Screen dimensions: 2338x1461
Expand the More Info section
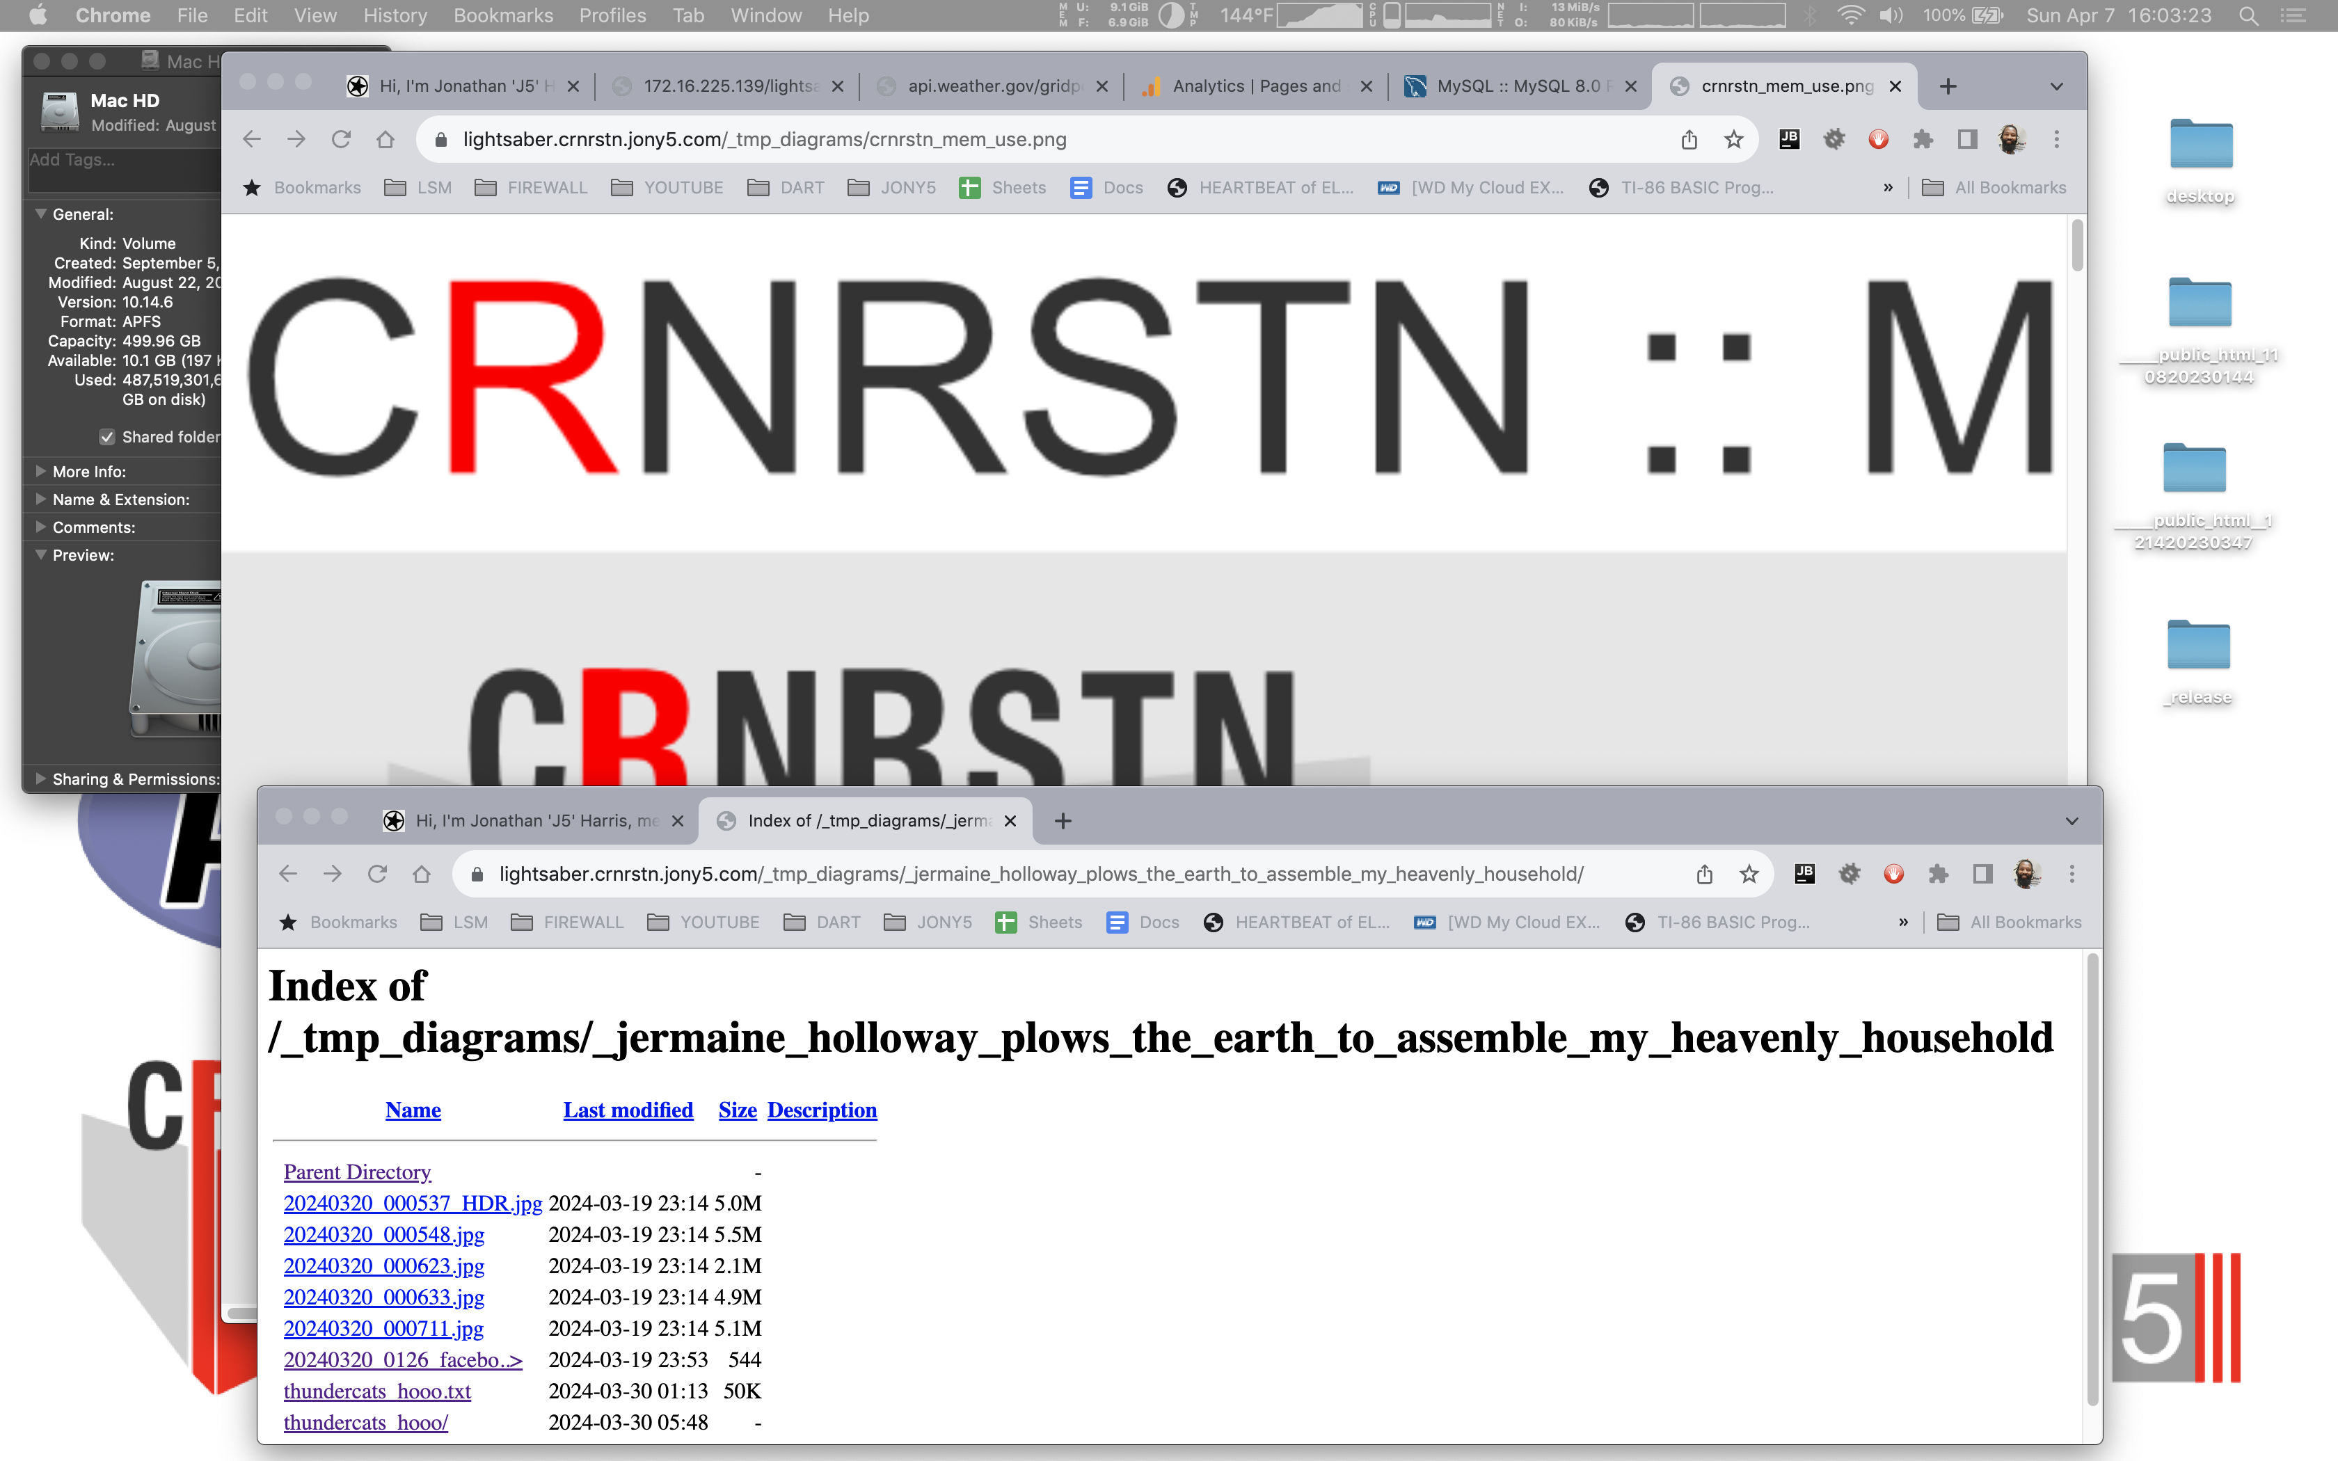click(x=40, y=472)
